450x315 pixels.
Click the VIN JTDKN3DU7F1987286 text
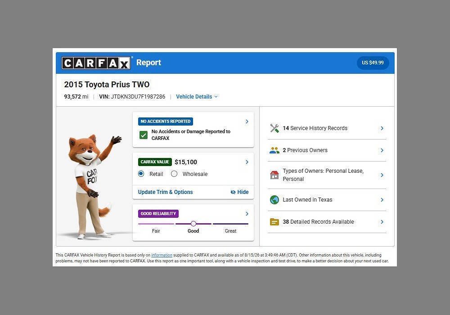click(132, 97)
